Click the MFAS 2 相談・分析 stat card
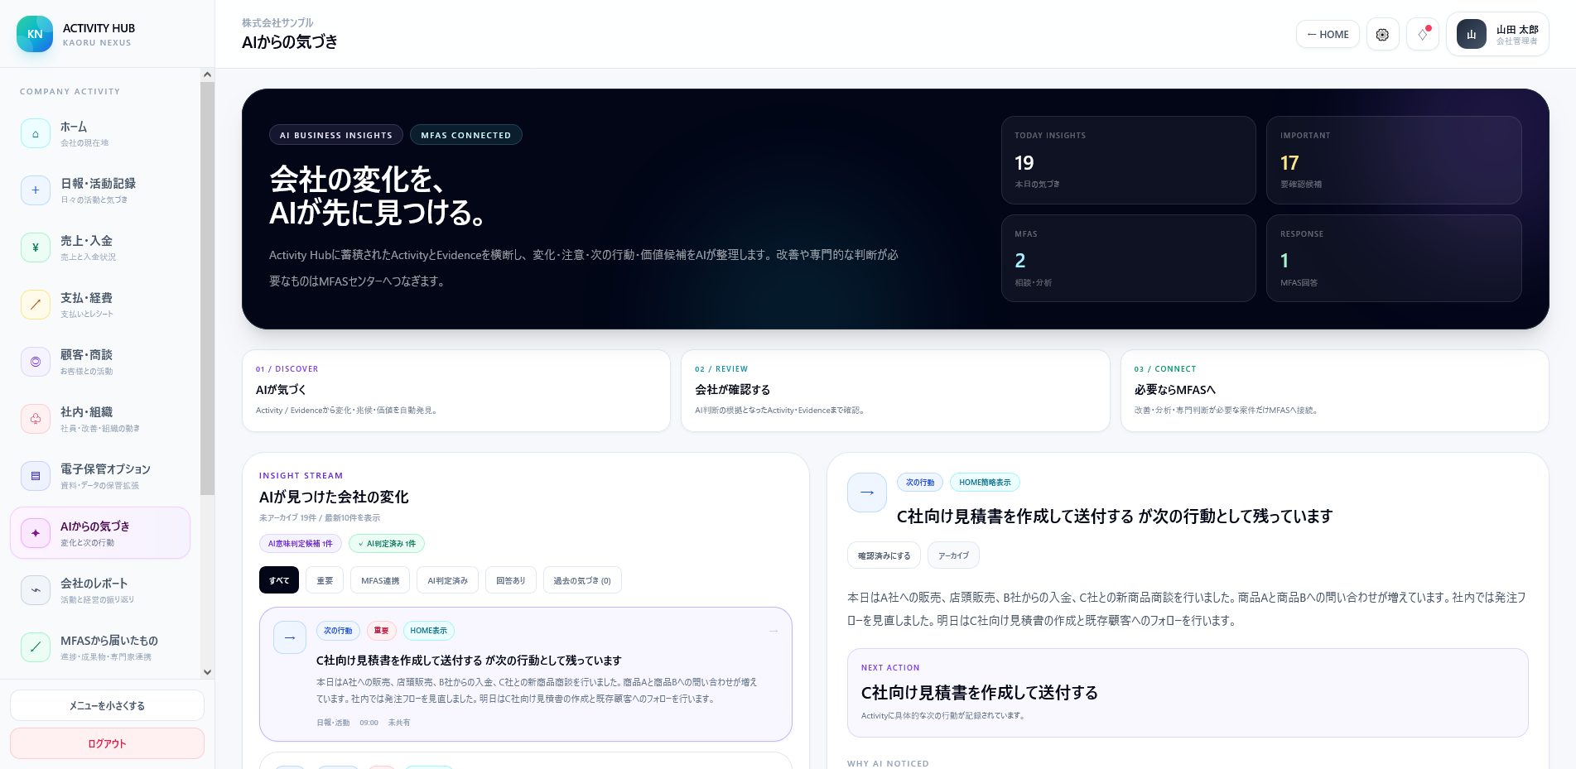This screenshot has width=1576, height=769. pyautogui.click(x=1128, y=258)
